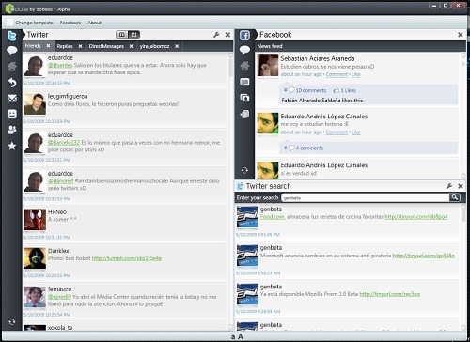Open the Twitter speech bubble update icon

(x=12, y=51)
